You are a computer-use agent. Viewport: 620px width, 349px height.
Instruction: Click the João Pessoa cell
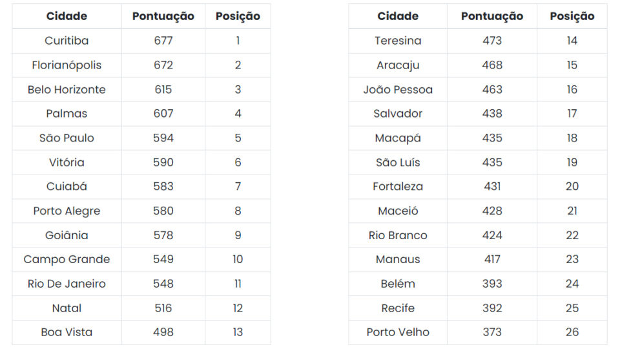pos(398,89)
